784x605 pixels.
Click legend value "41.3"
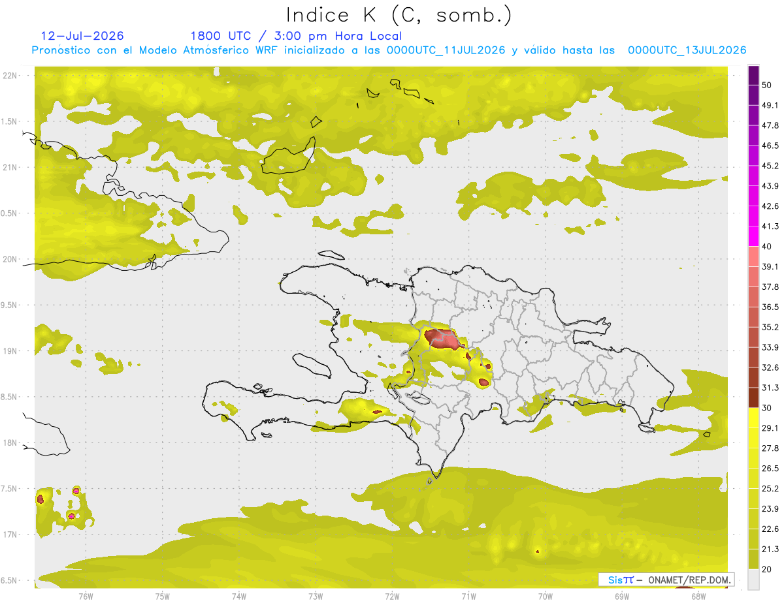coord(770,226)
